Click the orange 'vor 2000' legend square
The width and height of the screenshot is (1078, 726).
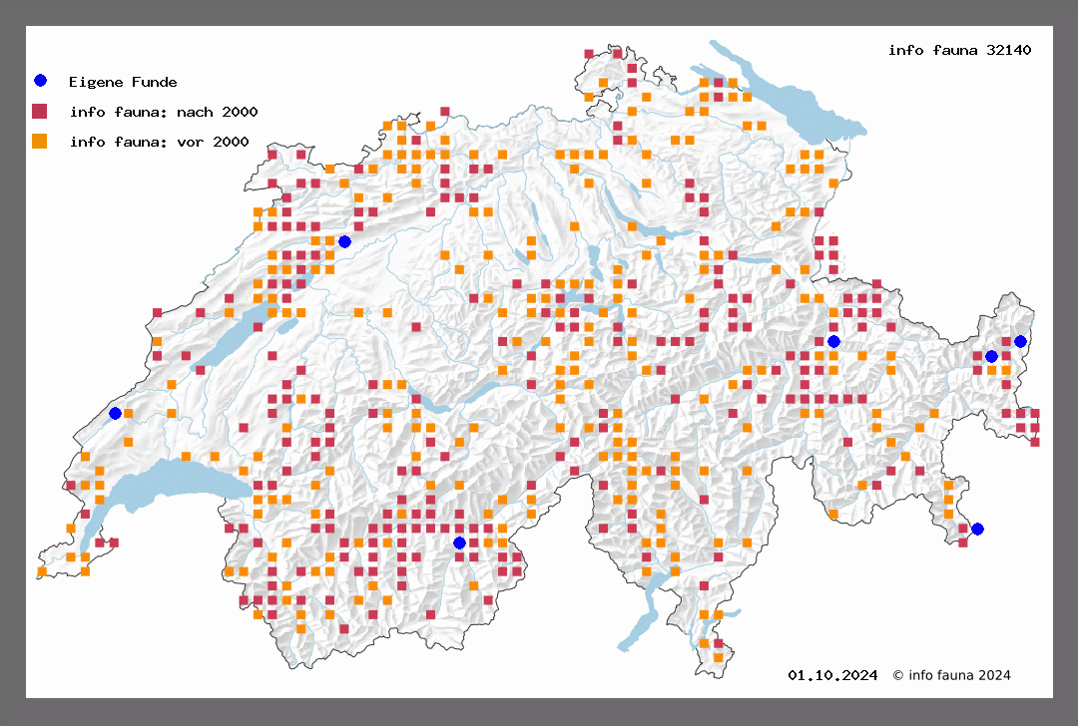(40, 141)
